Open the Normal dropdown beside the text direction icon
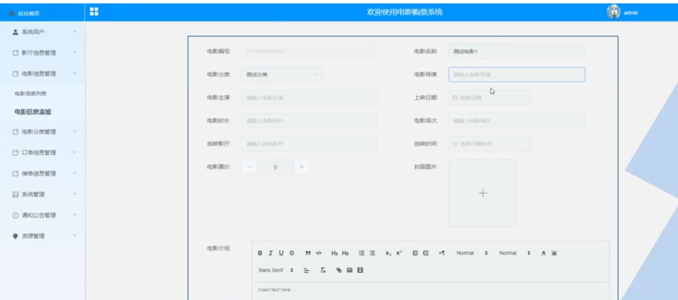678x300 pixels. point(472,253)
